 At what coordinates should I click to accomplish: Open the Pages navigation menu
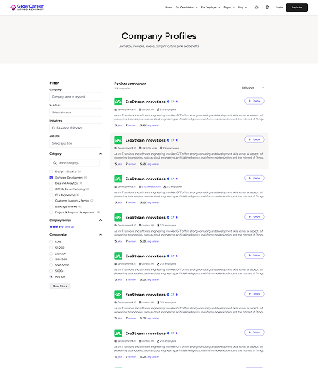point(229,8)
